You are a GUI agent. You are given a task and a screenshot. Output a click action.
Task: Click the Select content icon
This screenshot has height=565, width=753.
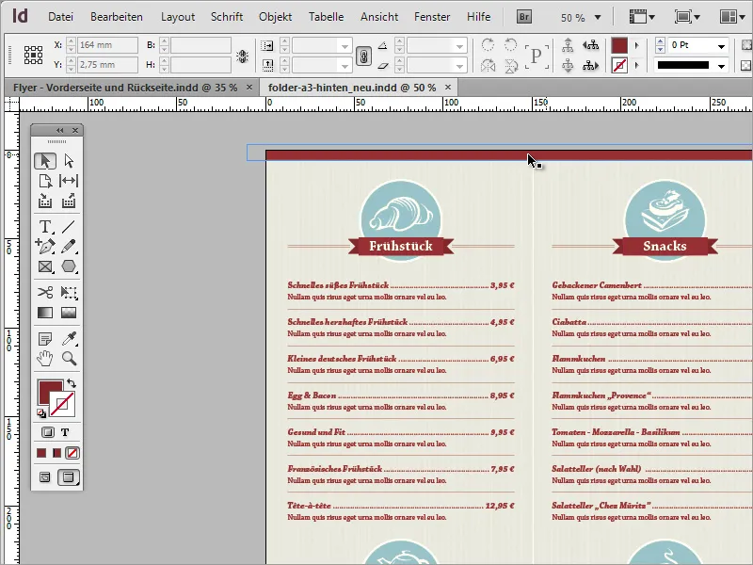tap(568, 65)
